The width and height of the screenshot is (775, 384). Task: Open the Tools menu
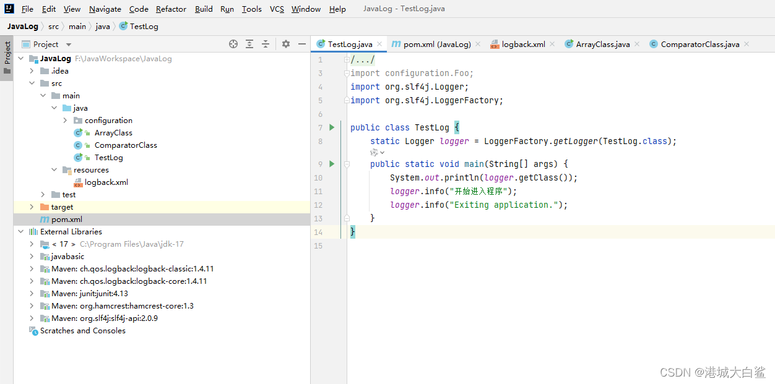click(251, 9)
